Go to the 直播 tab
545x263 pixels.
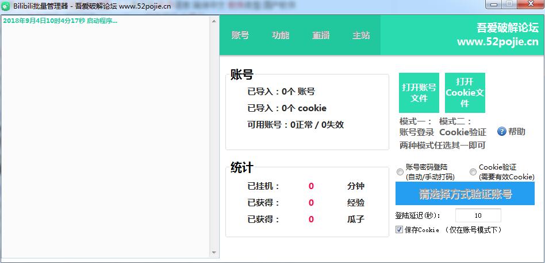click(x=321, y=35)
